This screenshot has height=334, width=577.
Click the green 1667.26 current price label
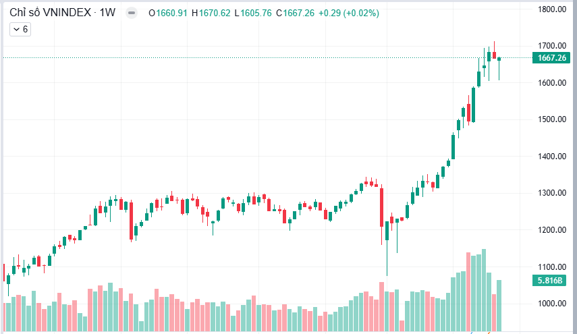pyautogui.click(x=551, y=58)
